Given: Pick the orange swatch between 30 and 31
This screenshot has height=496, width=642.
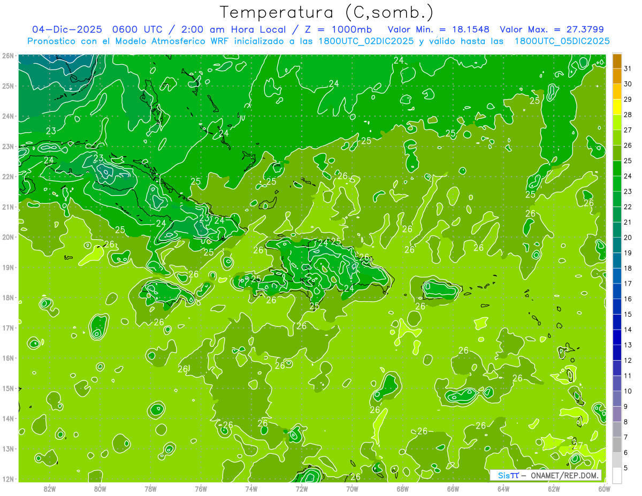Looking at the screenshot, I should [x=617, y=77].
